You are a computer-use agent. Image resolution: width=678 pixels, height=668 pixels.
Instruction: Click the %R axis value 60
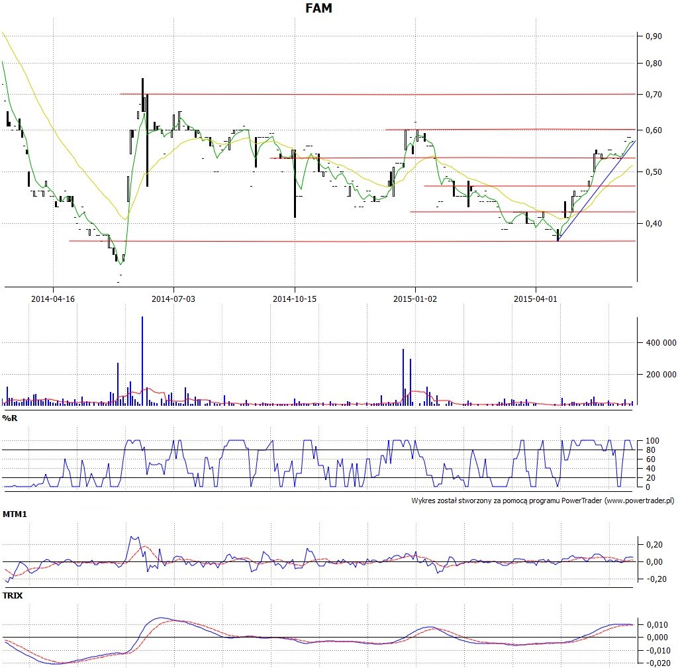pyautogui.click(x=650, y=459)
